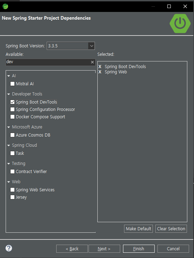Enable Spring Configuration Processor checkbox
194x258 pixels.
point(12,110)
